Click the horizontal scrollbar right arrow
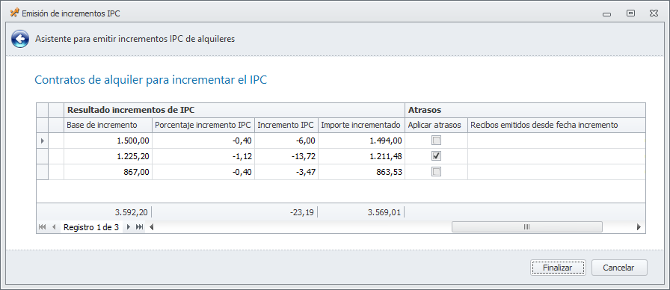Screen dimensions: 670x290 click(639, 227)
